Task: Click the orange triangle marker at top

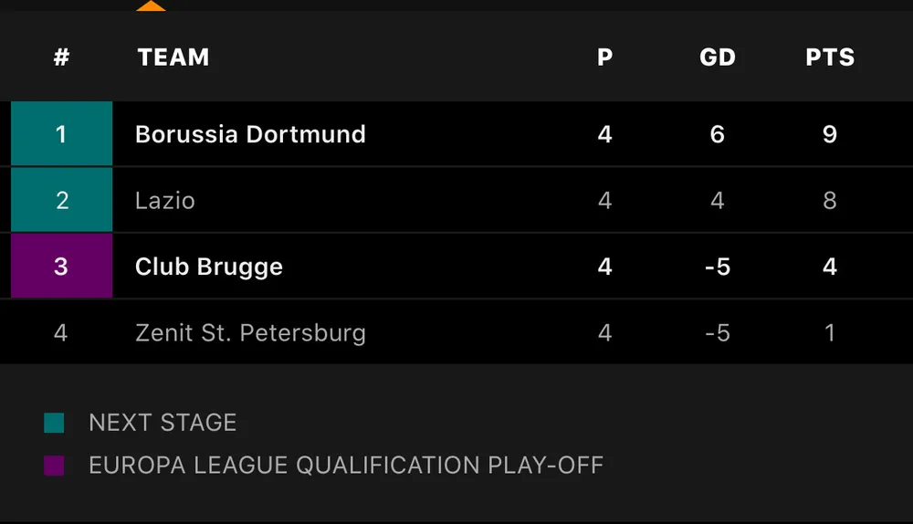Action: coord(151,5)
